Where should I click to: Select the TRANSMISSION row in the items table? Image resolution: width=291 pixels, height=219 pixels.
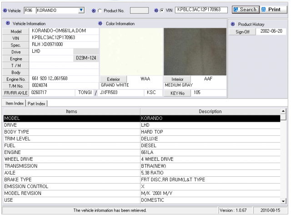142,166
